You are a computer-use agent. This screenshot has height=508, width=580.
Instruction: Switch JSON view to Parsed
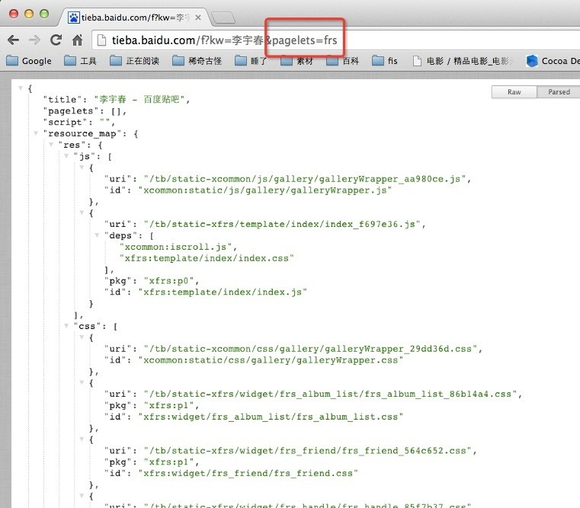click(558, 92)
